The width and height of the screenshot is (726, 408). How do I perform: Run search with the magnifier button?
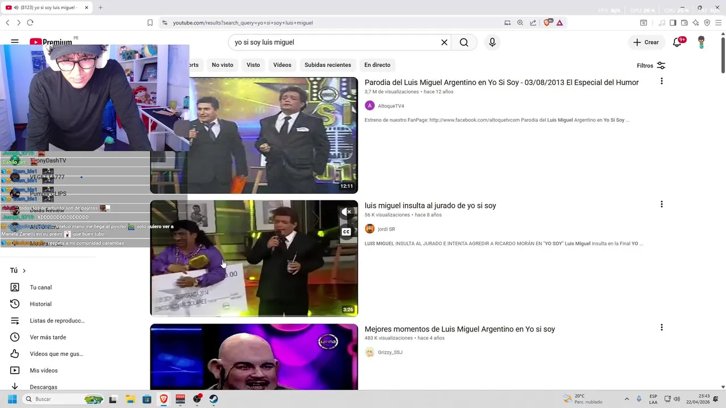(464, 42)
